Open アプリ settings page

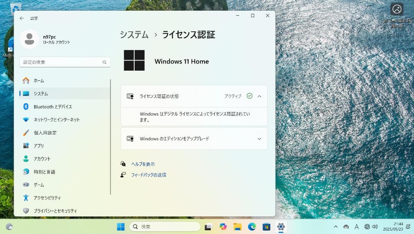(x=65, y=146)
